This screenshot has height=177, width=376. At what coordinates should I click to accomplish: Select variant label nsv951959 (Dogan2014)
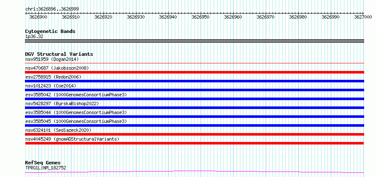[x=52, y=59]
